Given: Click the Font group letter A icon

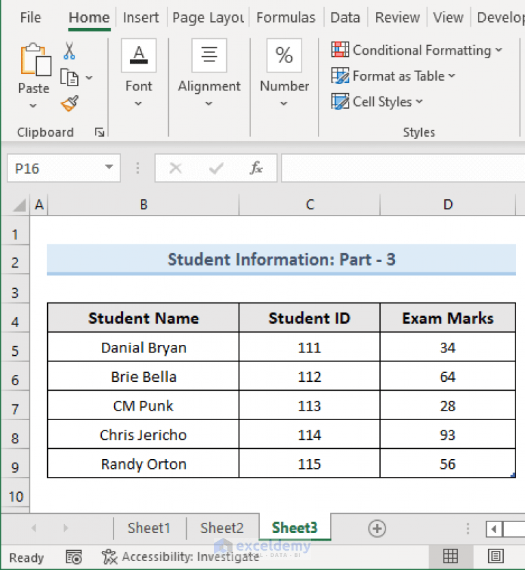Looking at the screenshot, I should tap(139, 55).
